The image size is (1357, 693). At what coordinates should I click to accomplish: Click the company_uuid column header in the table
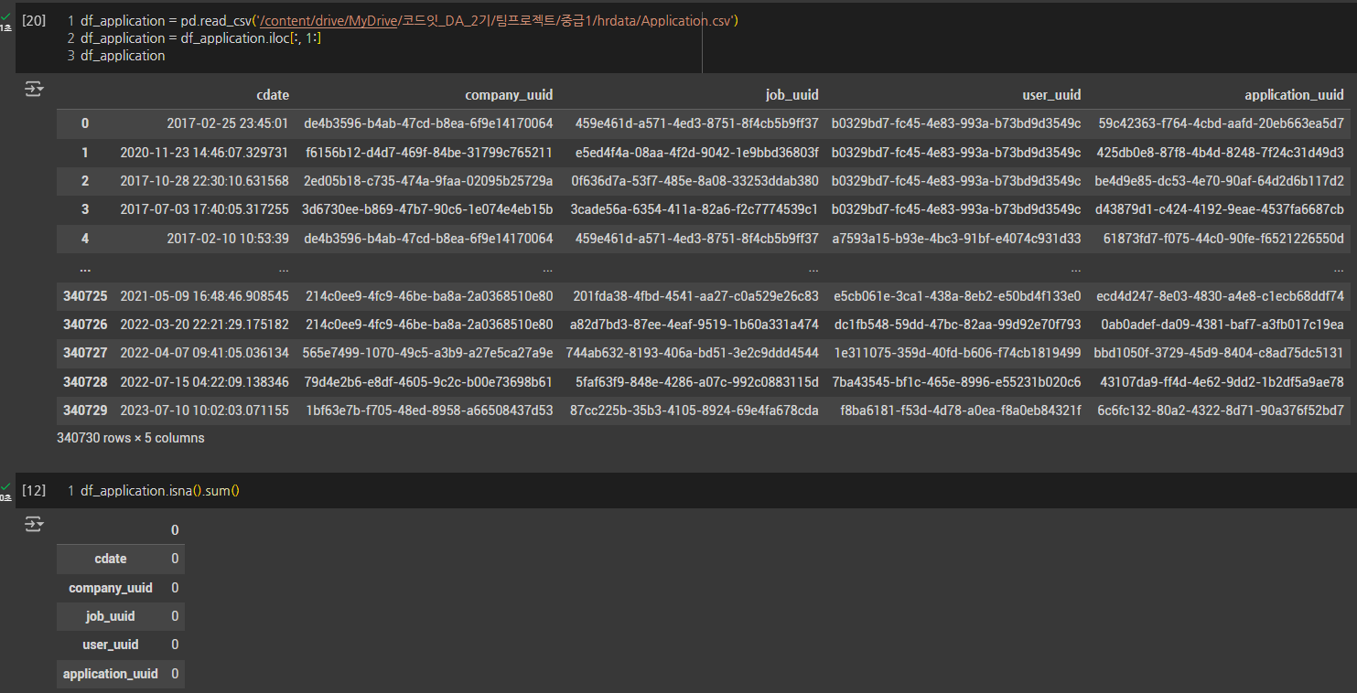point(509,95)
